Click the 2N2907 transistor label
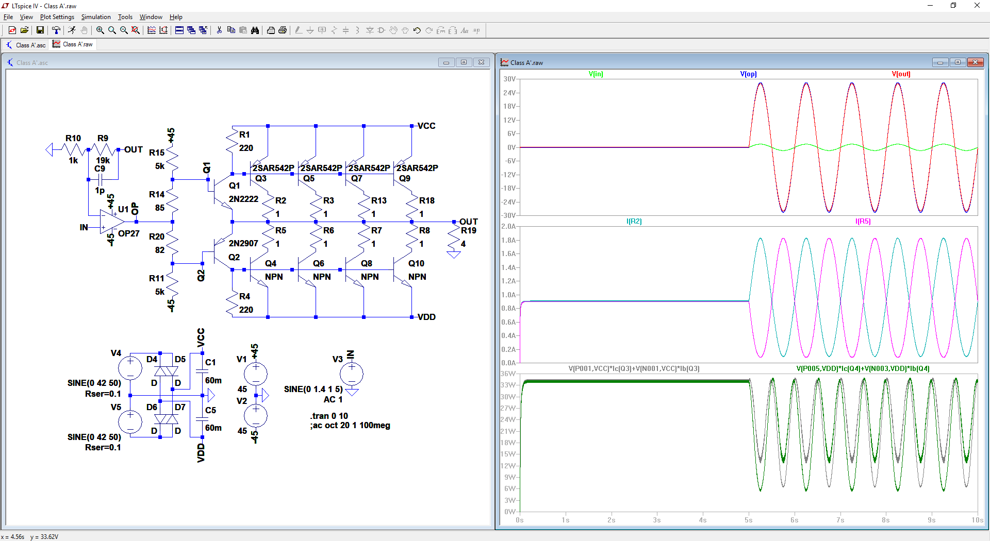990x541 pixels. click(x=243, y=243)
